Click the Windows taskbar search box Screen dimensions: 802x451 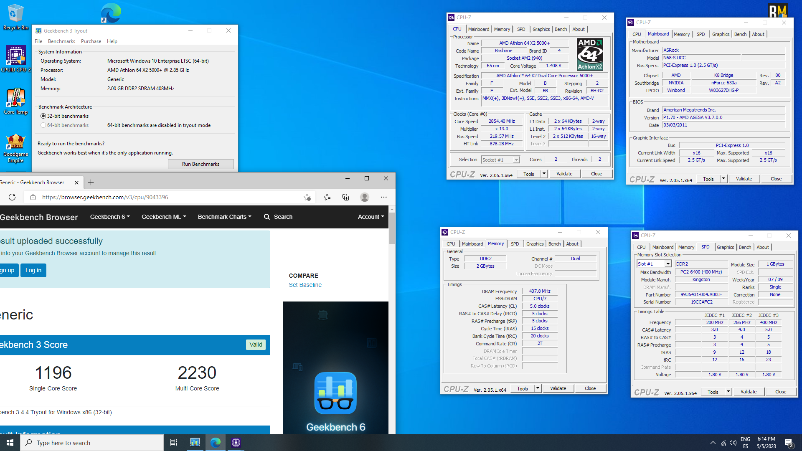[x=92, y=443]
